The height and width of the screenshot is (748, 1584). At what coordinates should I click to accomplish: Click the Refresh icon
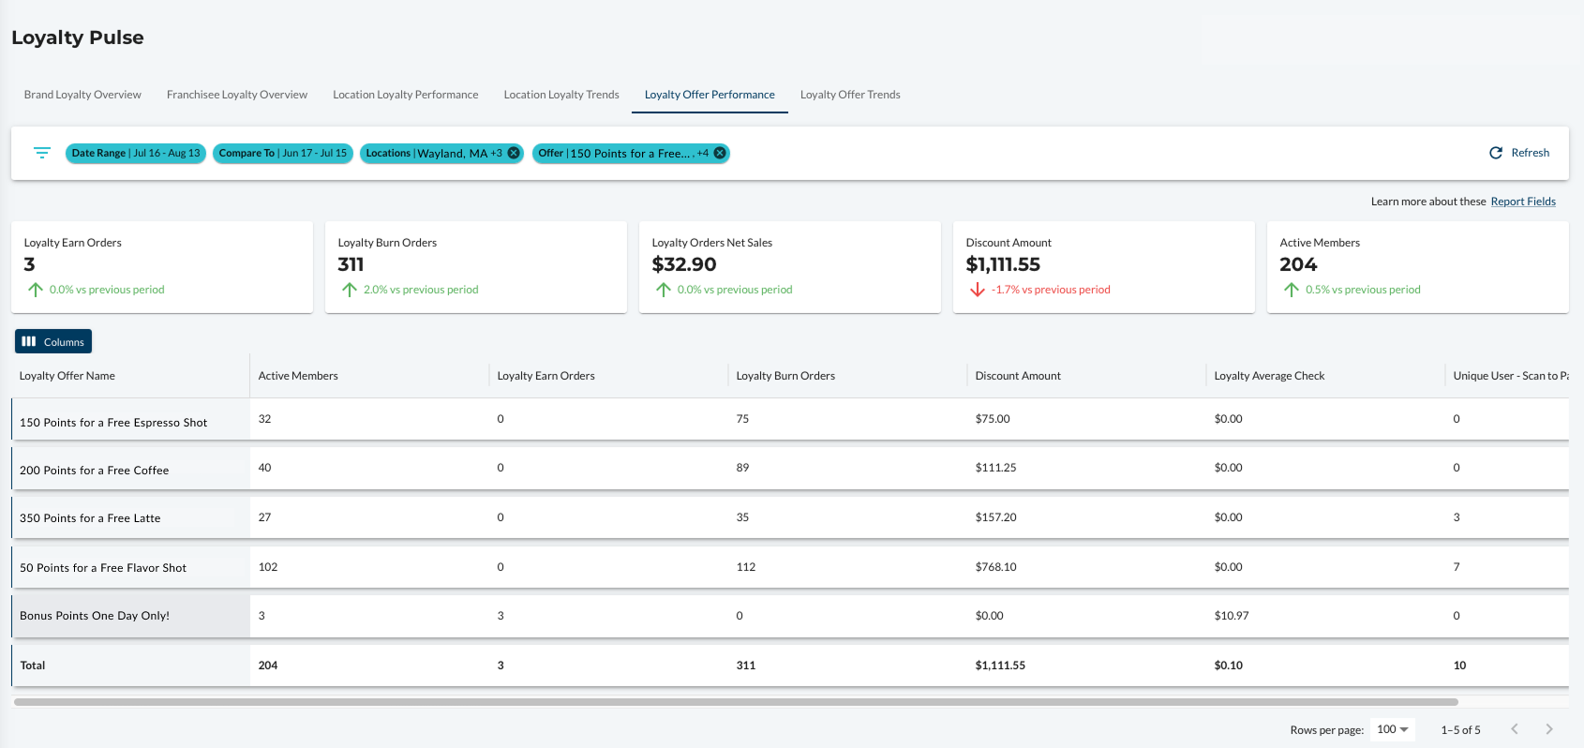point(1496,153)
